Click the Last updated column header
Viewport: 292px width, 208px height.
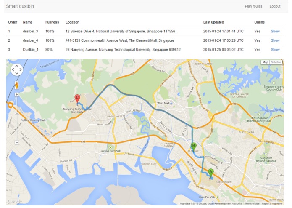coord(213,22)
